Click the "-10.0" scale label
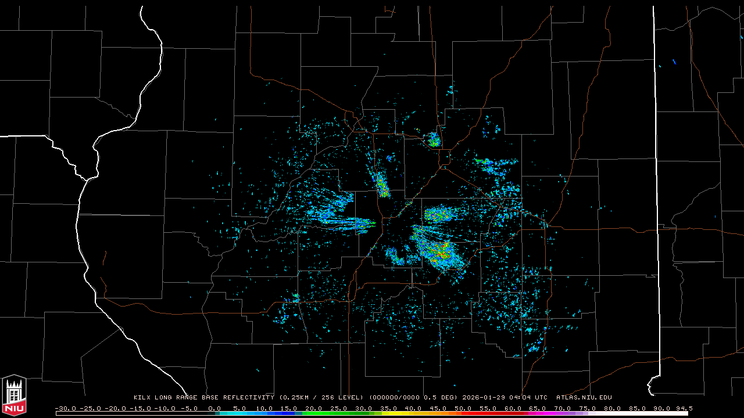 point(164,408)
